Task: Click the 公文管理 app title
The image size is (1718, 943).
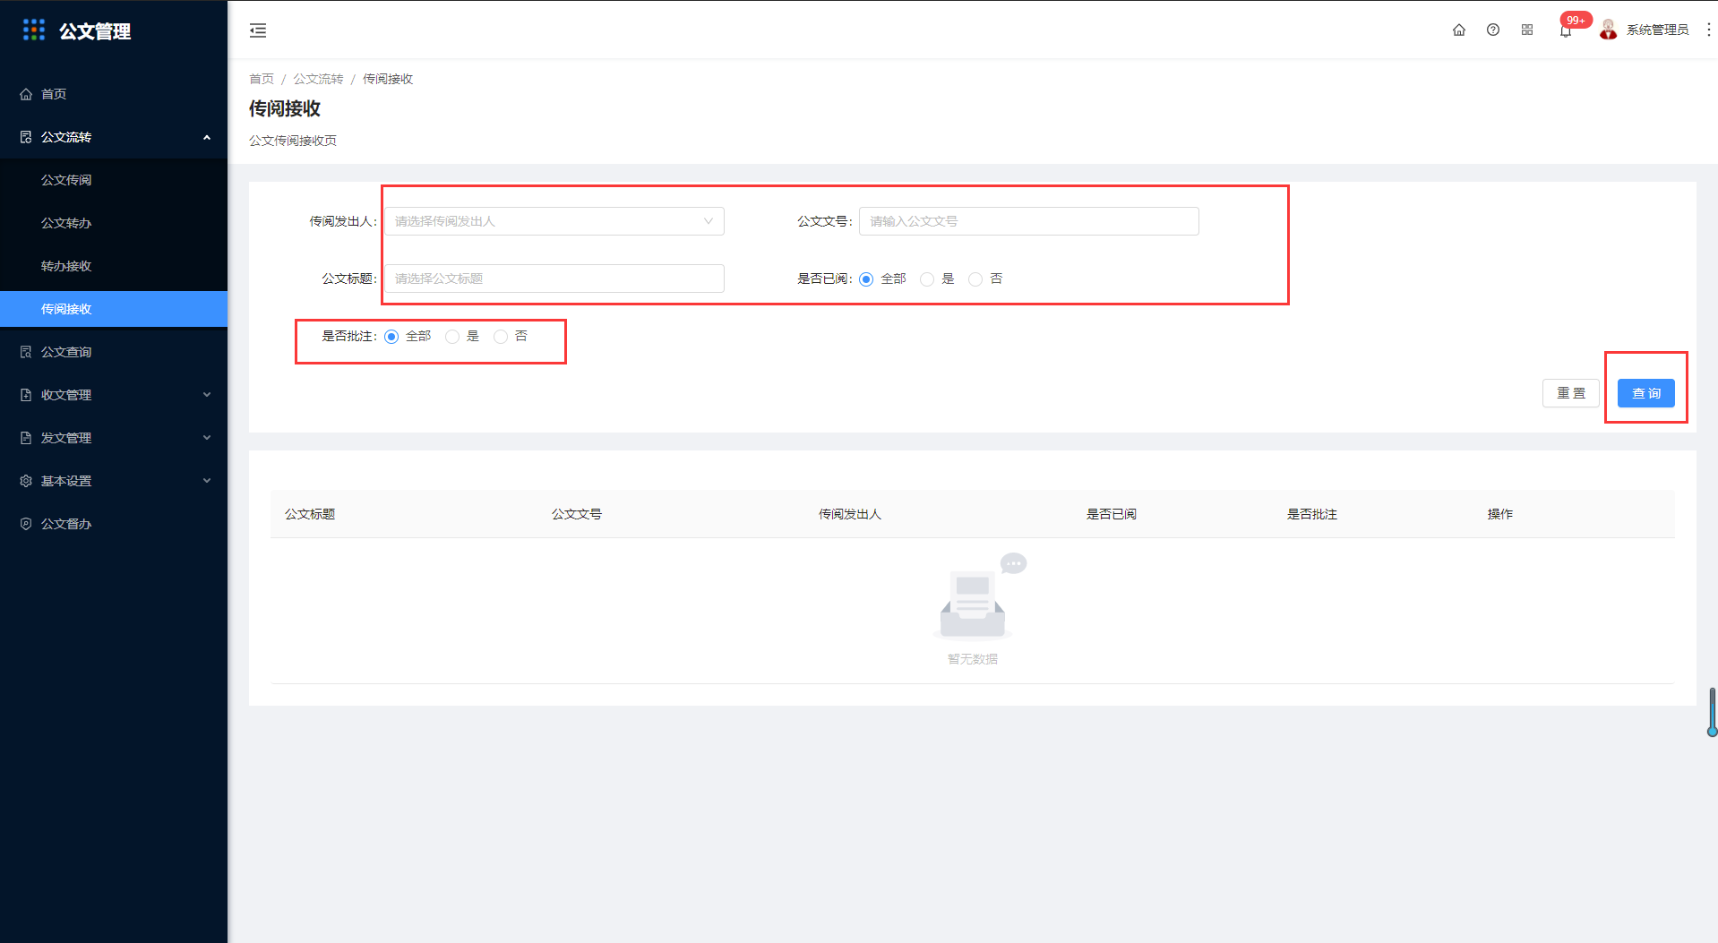Action: 95,31
